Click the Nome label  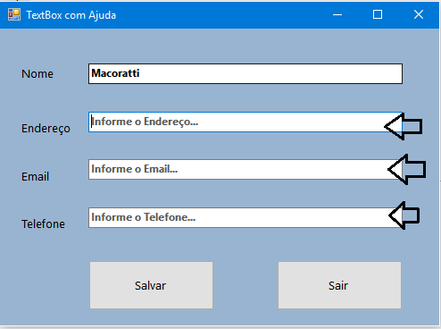point(37,74)
